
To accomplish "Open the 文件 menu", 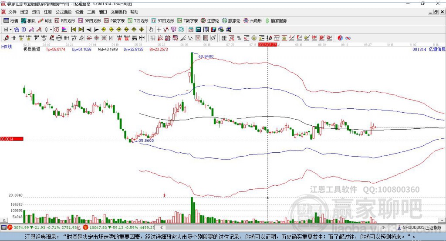I will click(12, 12).
